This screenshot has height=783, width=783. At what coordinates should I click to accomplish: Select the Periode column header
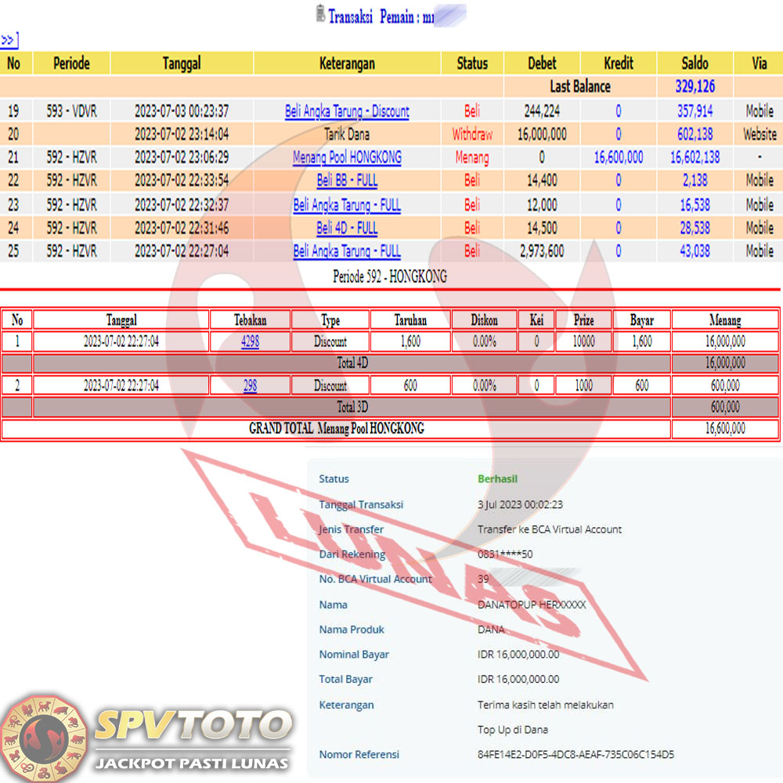coord(71,63)
